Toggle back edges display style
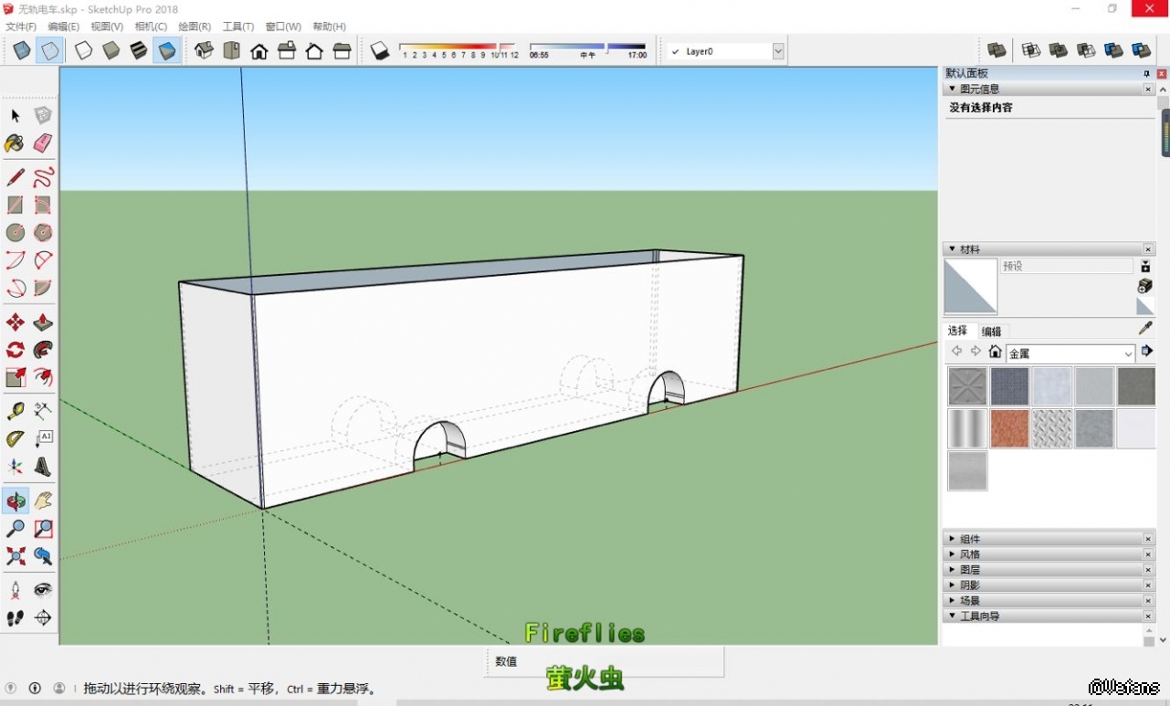This screenshot has height=706, width=1170. coord(49,51)
